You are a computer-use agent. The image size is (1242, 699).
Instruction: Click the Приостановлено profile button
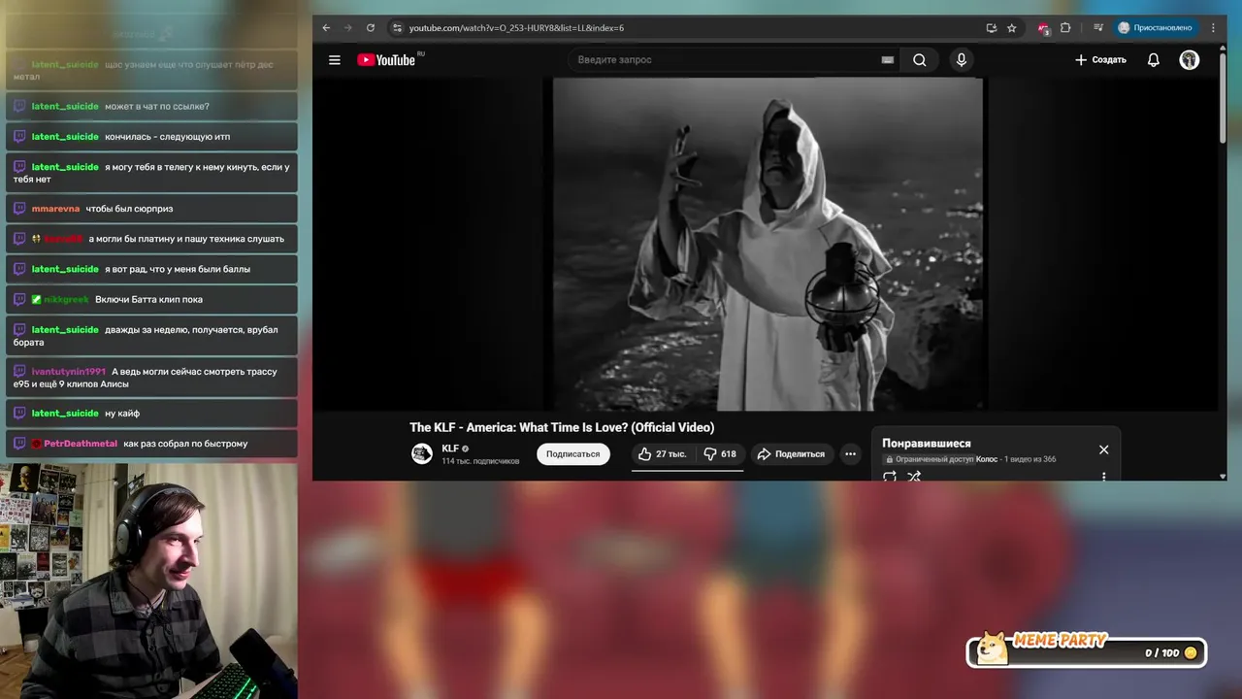[x=1155, y=28]
